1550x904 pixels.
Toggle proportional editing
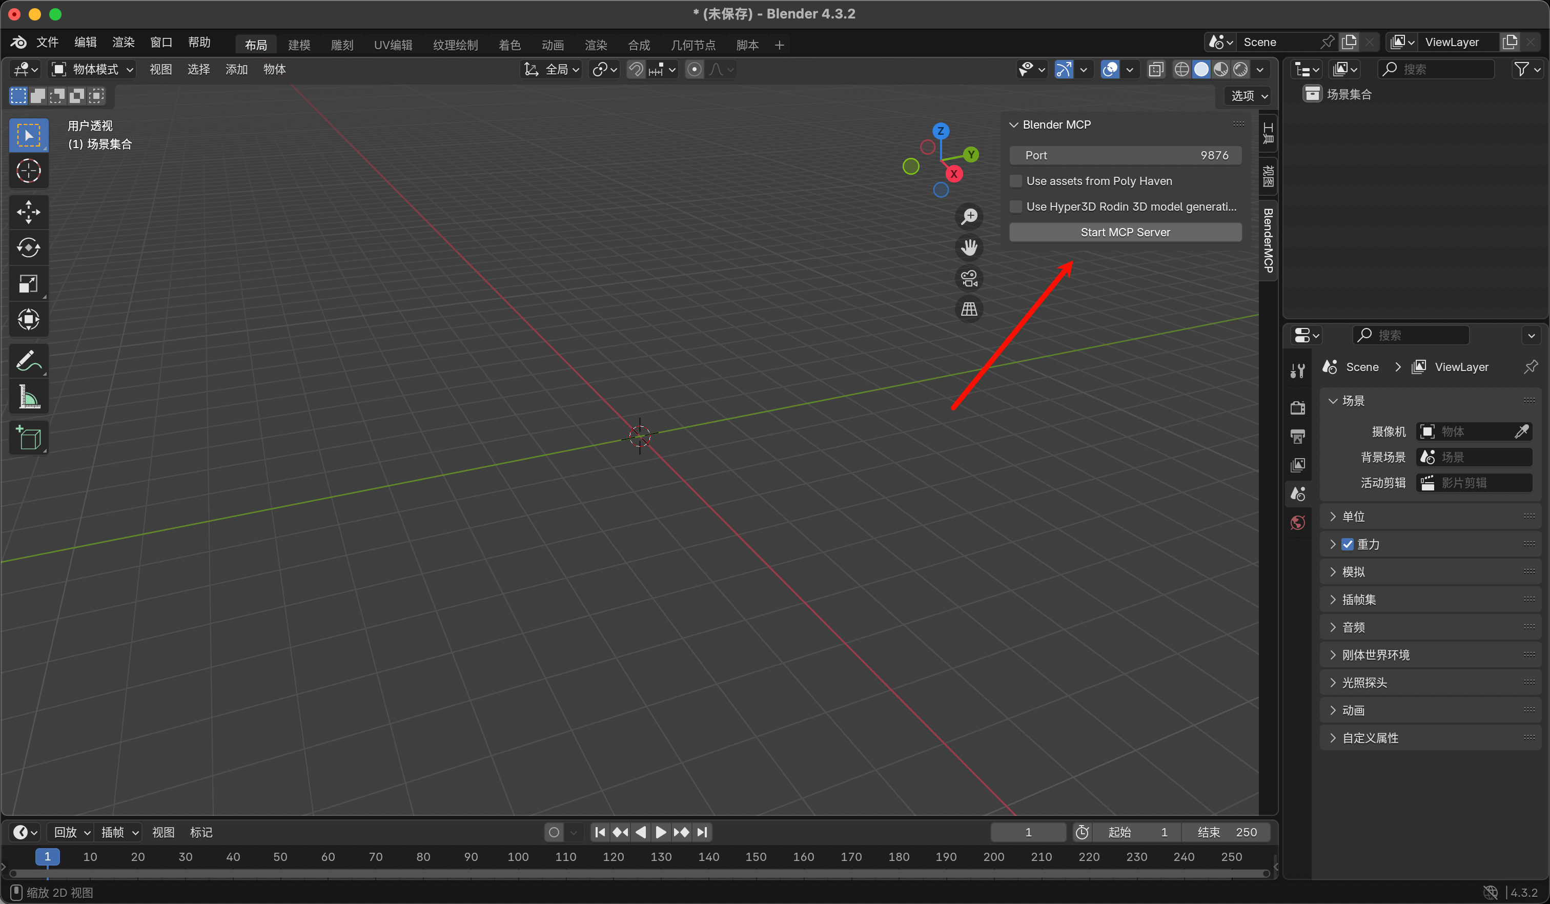point(695,70)
